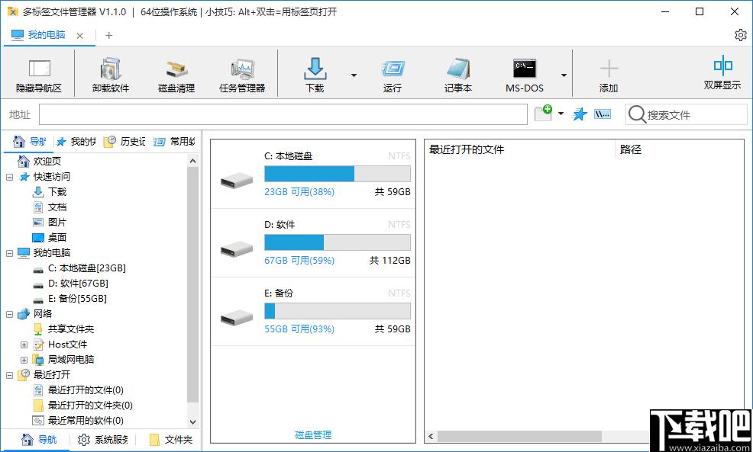The image size is (753, 452).
Task: Open settings gear at top right
Action: (x=741, y=35)
